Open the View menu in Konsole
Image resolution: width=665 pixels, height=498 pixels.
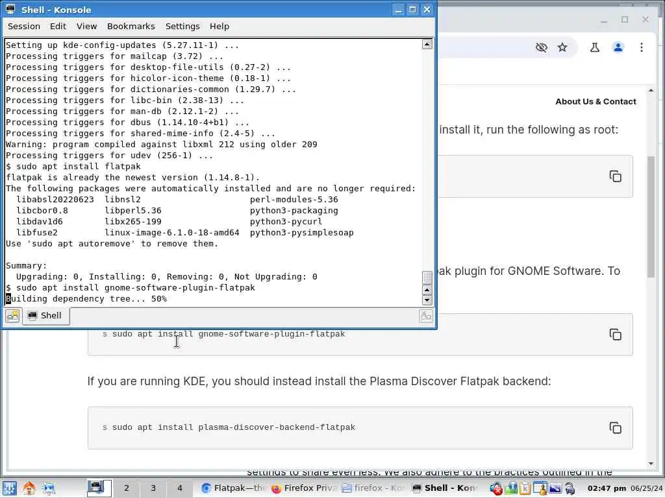(x=86, y=26)
